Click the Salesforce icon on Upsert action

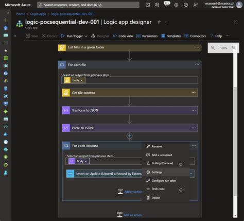[70, 174]
